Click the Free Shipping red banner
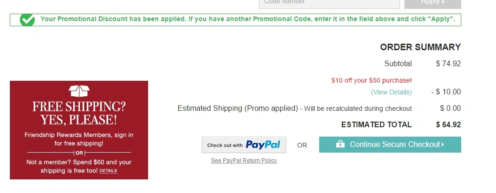 tap(79, 130)
